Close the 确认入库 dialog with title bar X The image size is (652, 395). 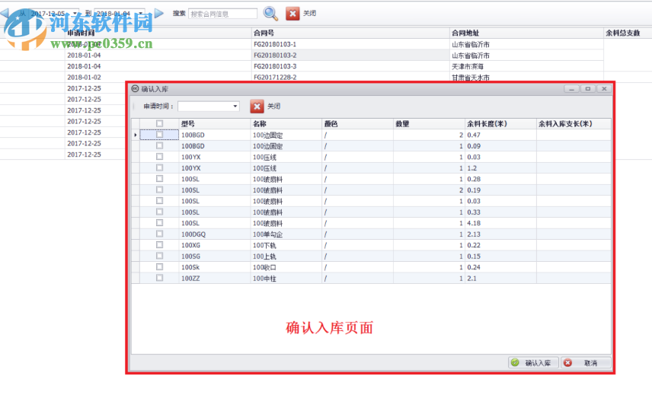point(604,89)
